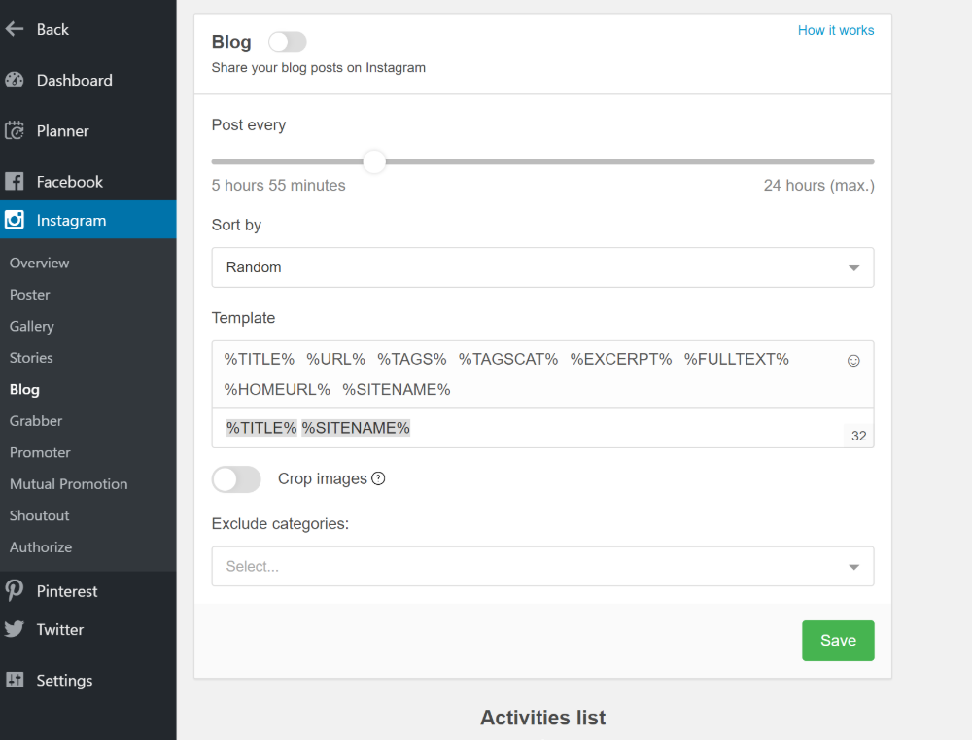The height and width of the screenshot is (740, 972).
Task: Click the '5 hours 55 minutes' value
Action: tap(278, 186)
